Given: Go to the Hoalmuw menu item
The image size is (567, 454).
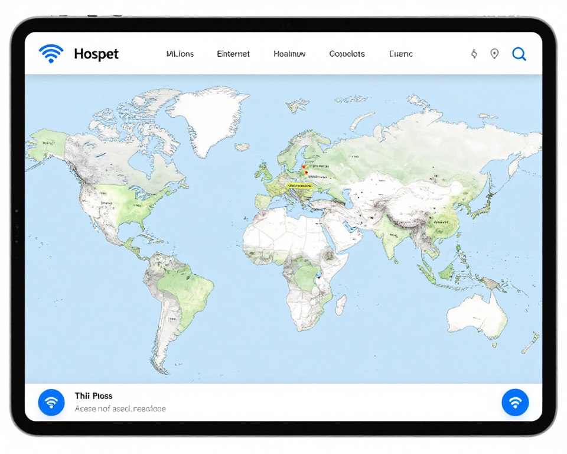Looking at the screenshot, I should tap(289, 54).
